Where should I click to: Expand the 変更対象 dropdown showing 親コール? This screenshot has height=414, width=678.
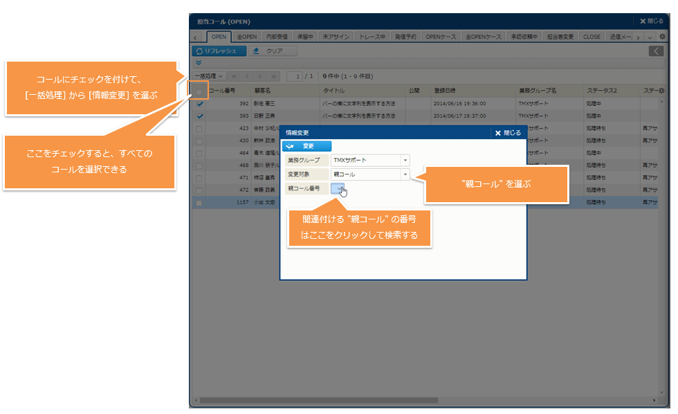point(405,174)
